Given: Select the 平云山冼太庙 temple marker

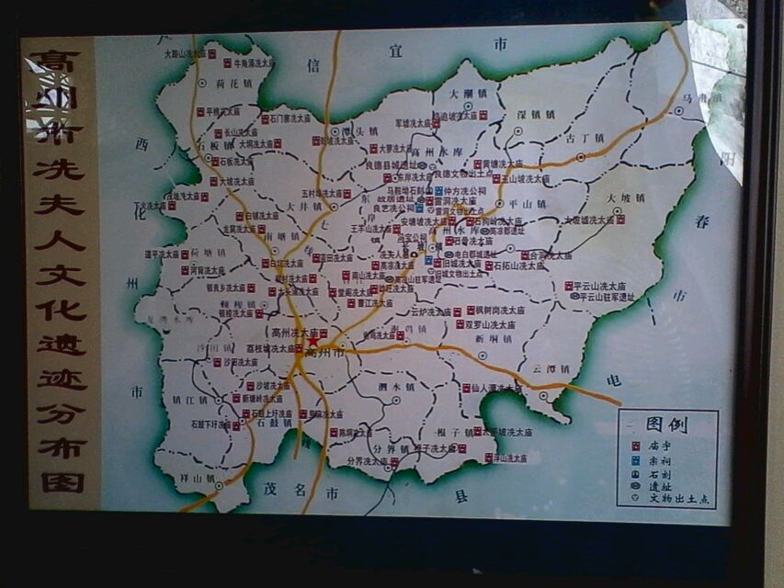Looking at the screenshot, I should (x=570, y=286).
